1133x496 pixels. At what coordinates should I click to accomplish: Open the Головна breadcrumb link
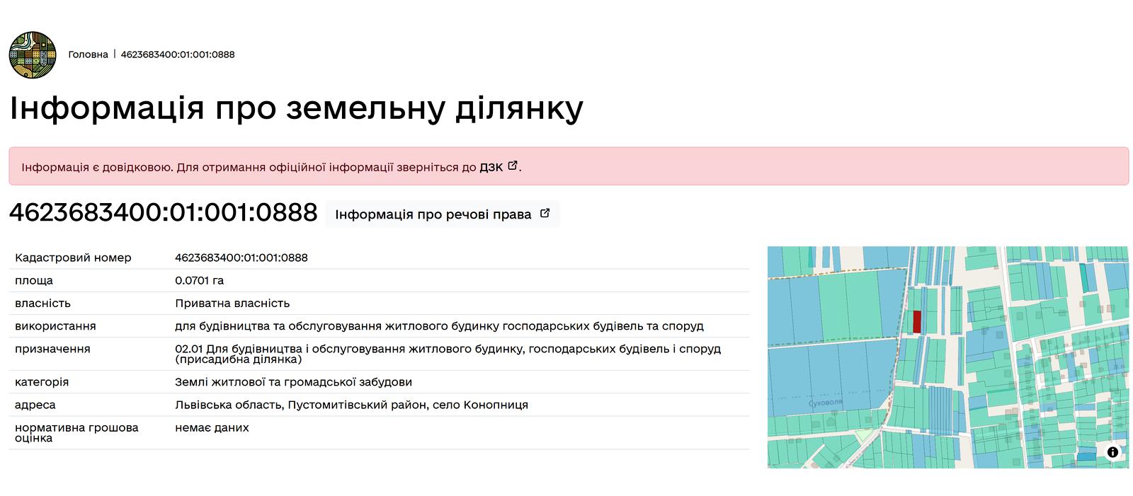pos(88,54)
